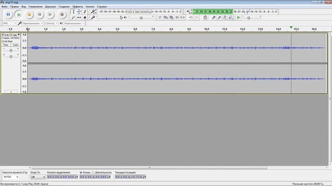Click the current audio position field
The image size is (332, 186).
tap(131, 177)
